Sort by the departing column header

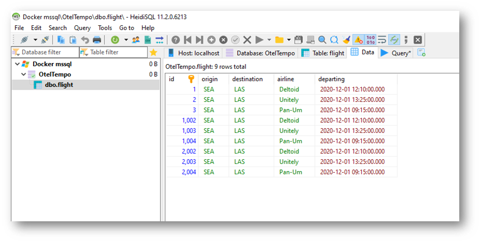[x=356, y=79]
